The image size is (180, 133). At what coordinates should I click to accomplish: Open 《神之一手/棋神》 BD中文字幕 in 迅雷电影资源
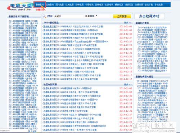tap(76, 130)
